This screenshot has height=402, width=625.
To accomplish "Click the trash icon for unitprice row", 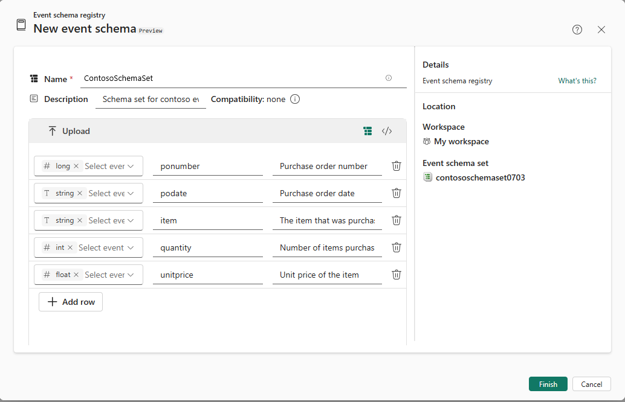I will 397,275.
